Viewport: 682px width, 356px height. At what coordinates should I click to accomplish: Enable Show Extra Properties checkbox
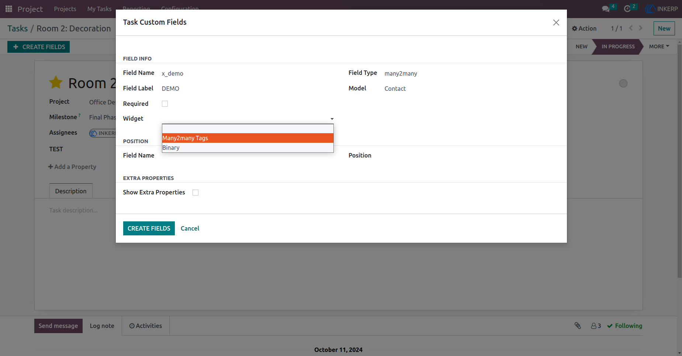pos(195,193)
